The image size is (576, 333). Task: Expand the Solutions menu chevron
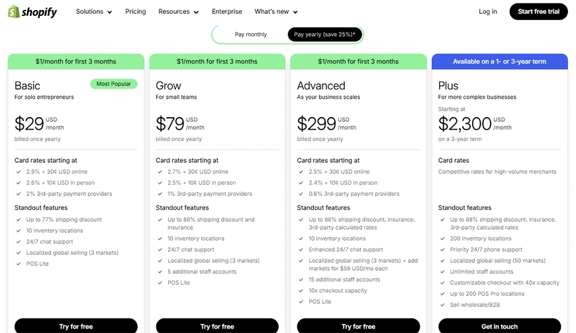click(109, 12)
